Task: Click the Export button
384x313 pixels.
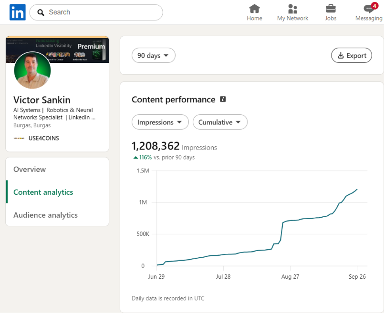Action: [x=352, y=56]
